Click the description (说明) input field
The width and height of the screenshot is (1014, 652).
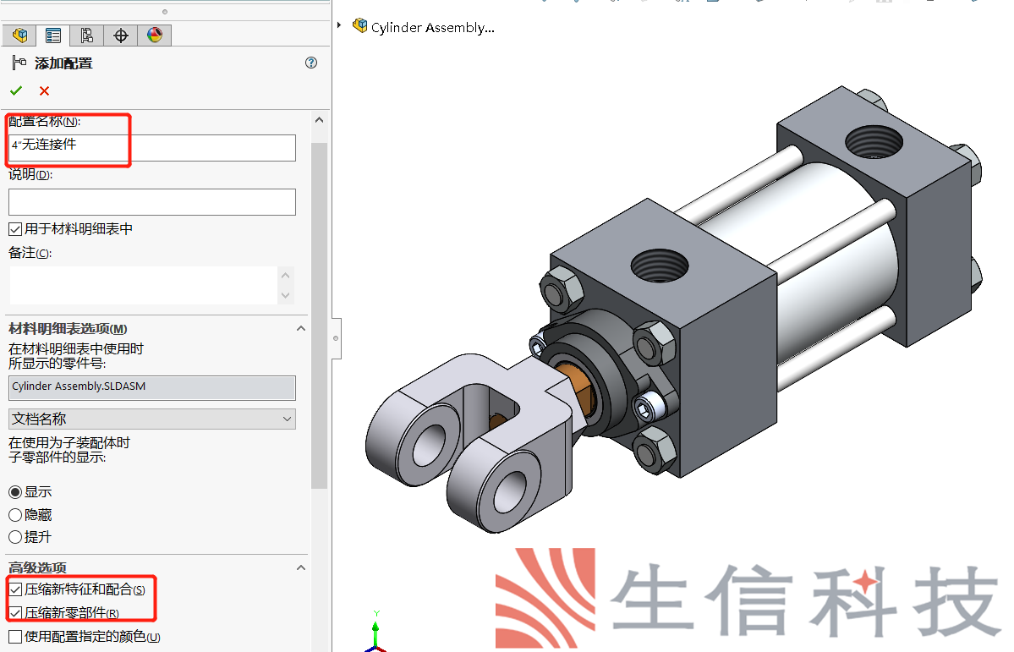click(x=152, y=202)
